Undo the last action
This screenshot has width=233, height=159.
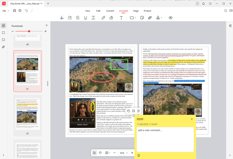26,11
